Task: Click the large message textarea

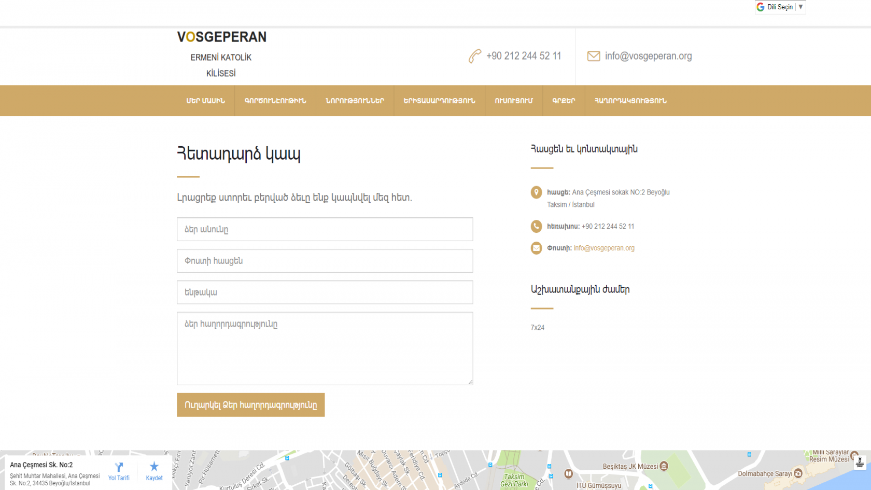Action: click(x=325, y=348)
